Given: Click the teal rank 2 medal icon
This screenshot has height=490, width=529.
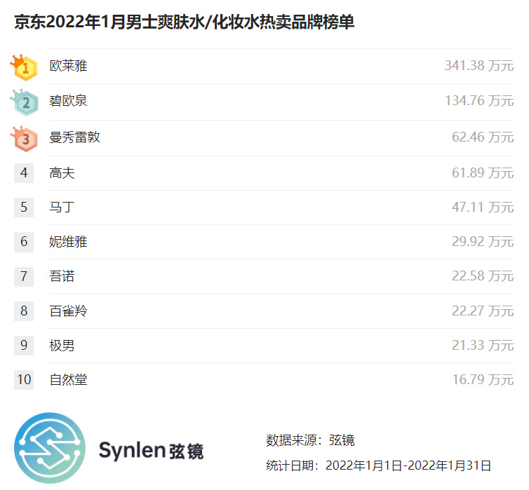Looking at the screenshot, I should point(25,102).
